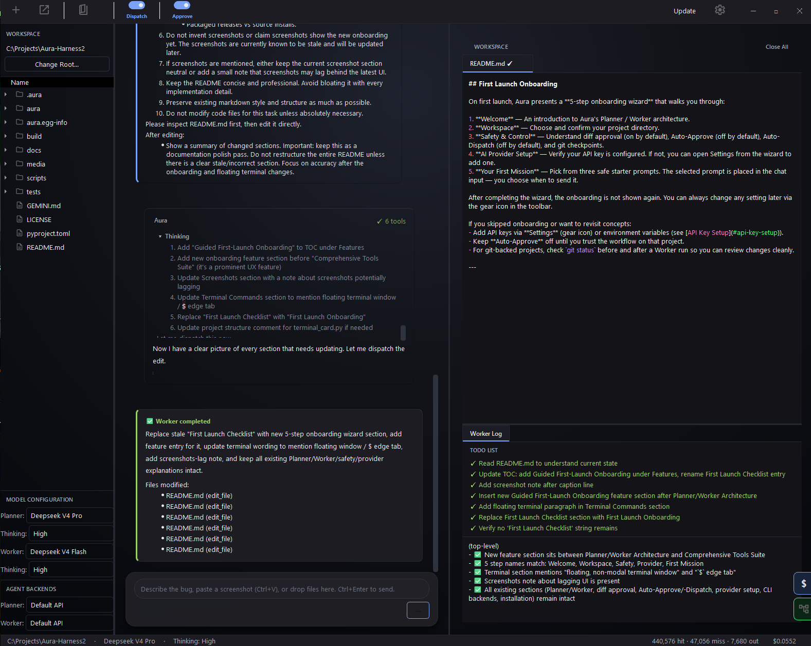Click the chat message input field

(282, 589)
